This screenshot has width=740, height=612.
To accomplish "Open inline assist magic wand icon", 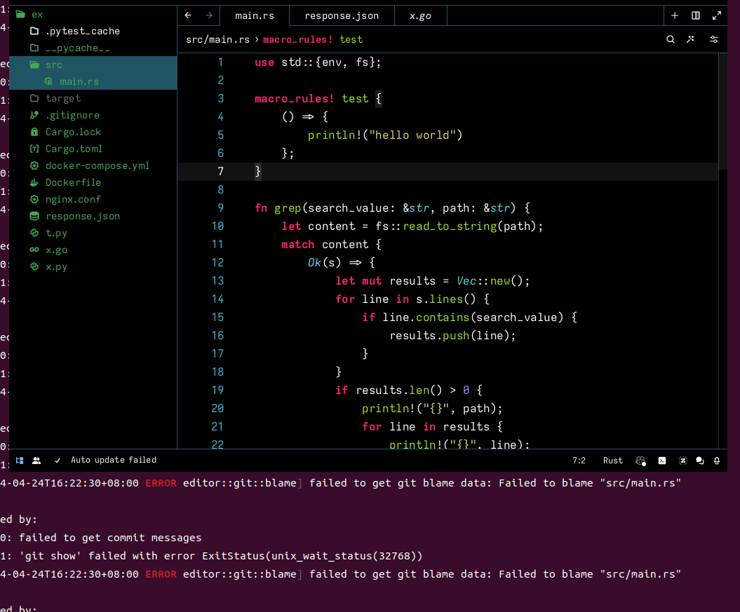I will (691, 39).
